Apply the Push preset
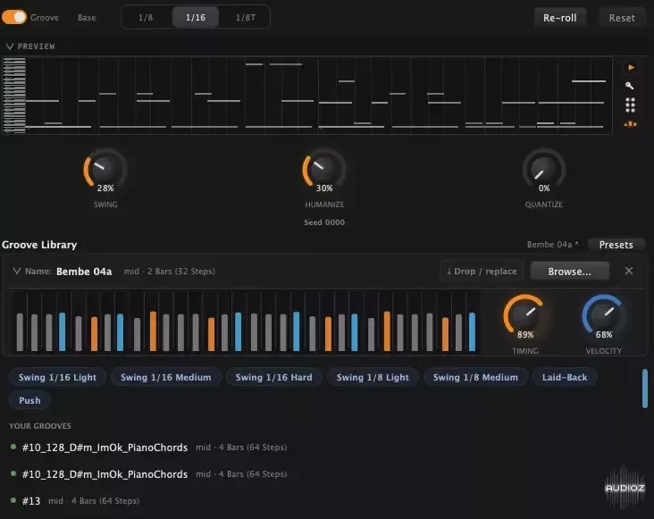The height and width of the screenshot is (519, 654). click(x=29, y=400)
